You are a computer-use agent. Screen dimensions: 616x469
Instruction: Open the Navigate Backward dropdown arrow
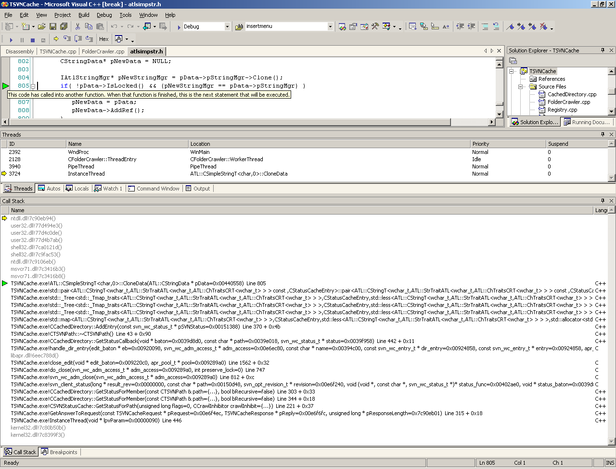point(154,26)
